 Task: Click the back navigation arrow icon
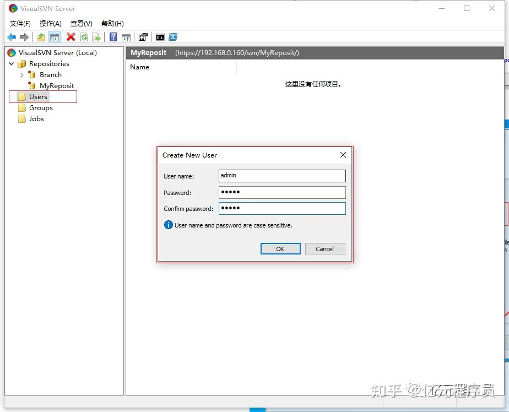tap(12, 37)
